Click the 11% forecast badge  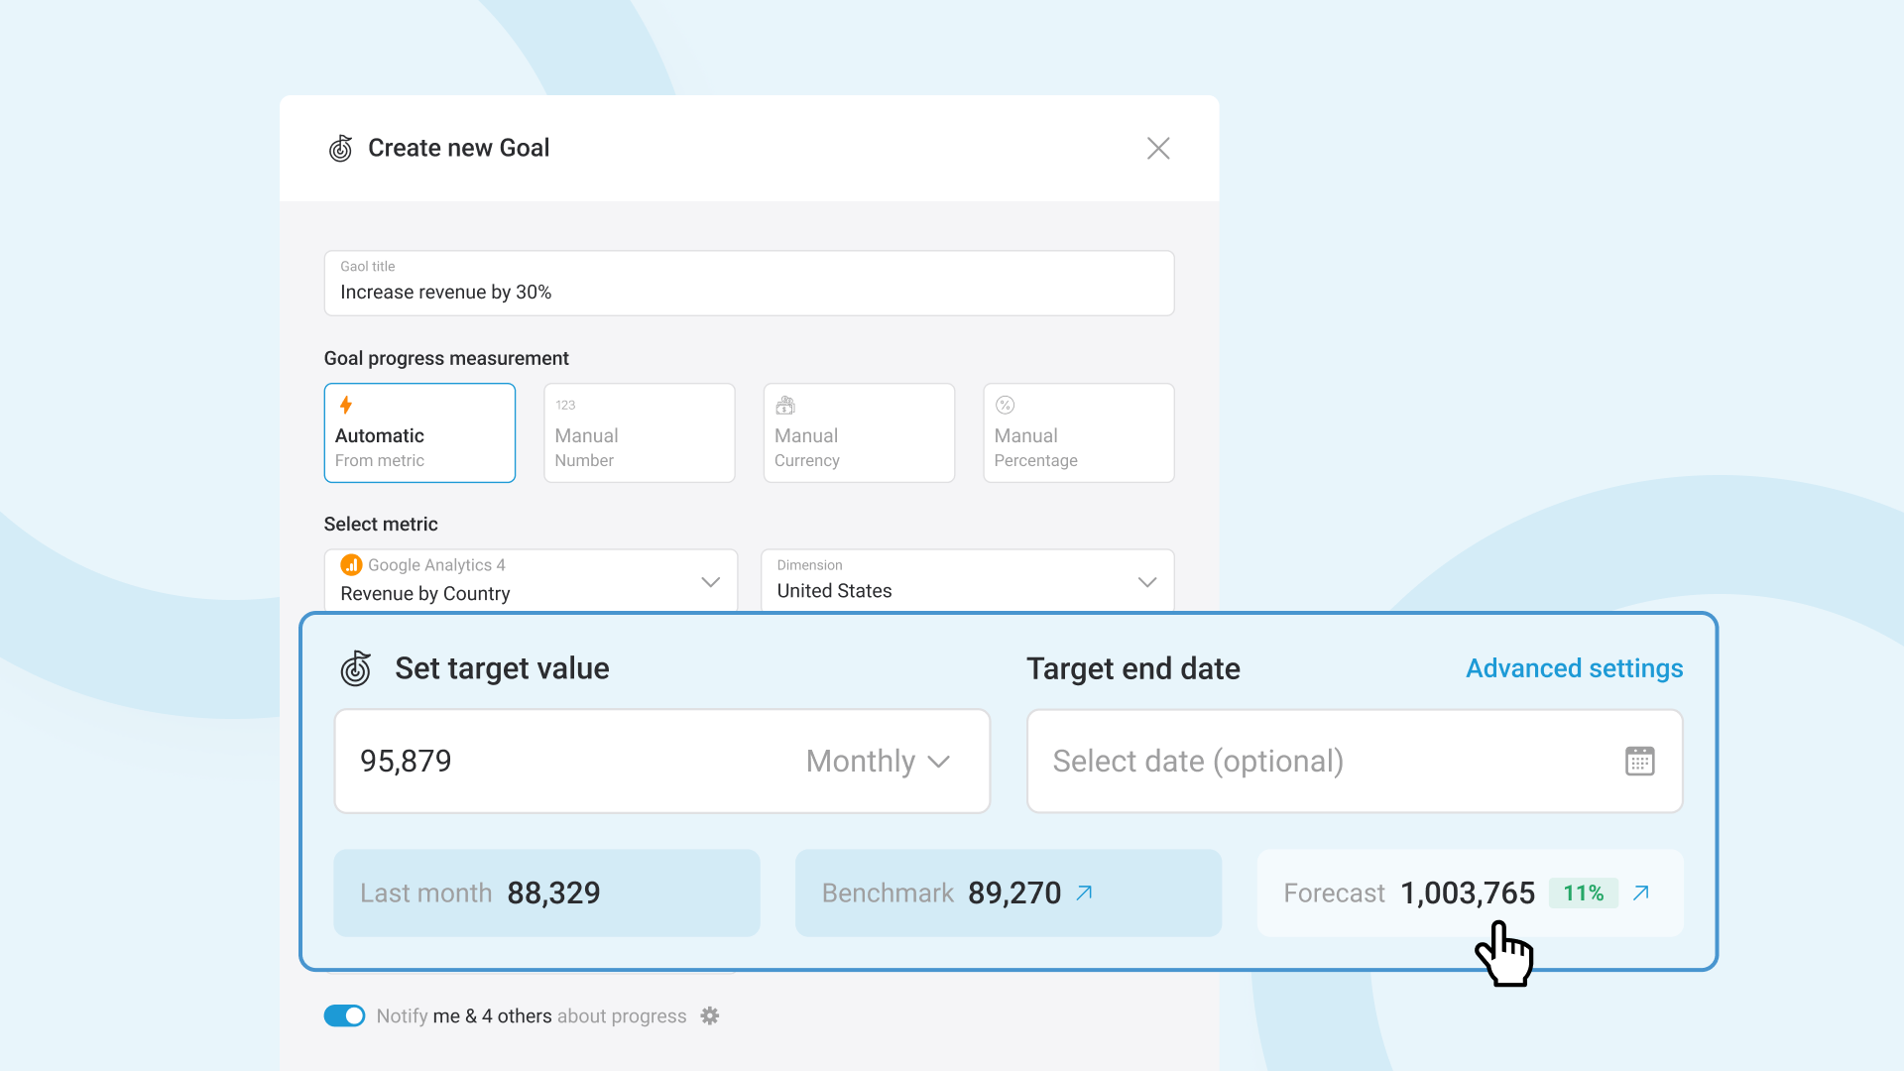pos(1583,892)
